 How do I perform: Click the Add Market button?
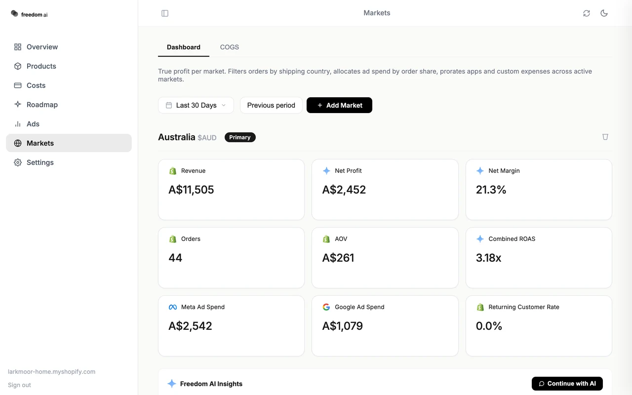click(339, 105)
